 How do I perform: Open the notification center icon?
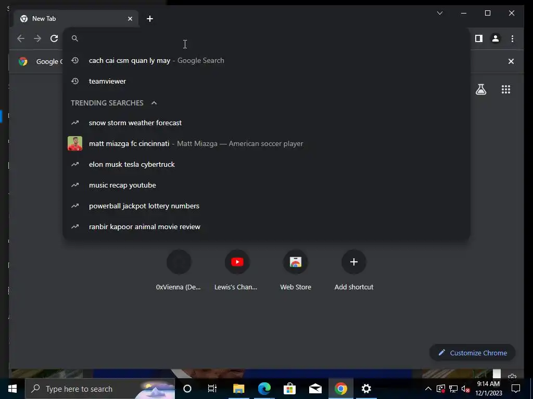tap(516, 389)
